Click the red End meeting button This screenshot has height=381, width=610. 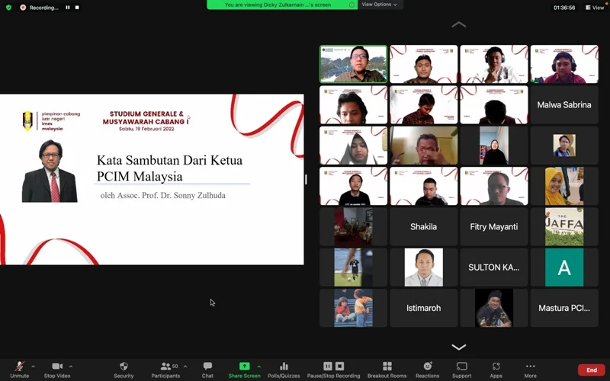[x=592, y=370]
